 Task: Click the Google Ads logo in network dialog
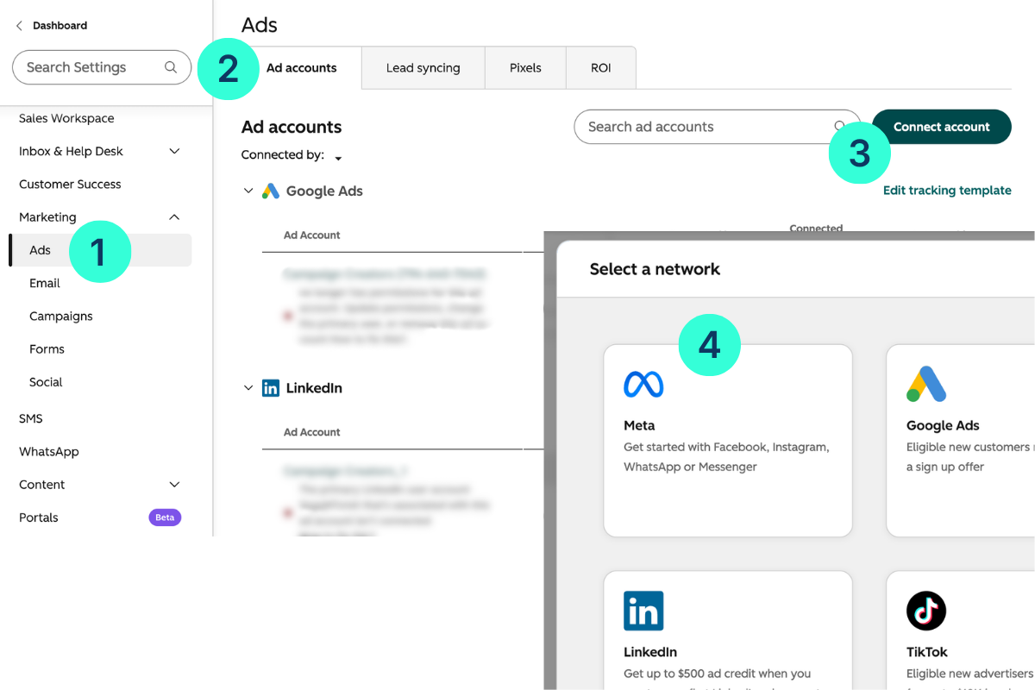point(926,384)
